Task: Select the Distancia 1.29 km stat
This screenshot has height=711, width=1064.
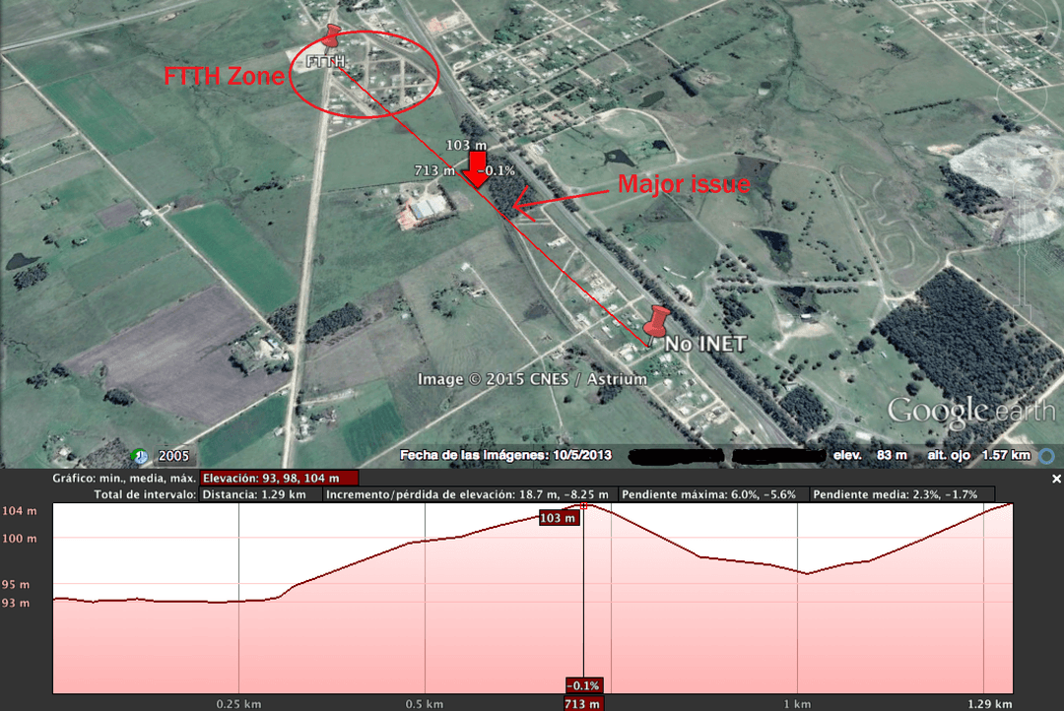Action: click(260, 494)
